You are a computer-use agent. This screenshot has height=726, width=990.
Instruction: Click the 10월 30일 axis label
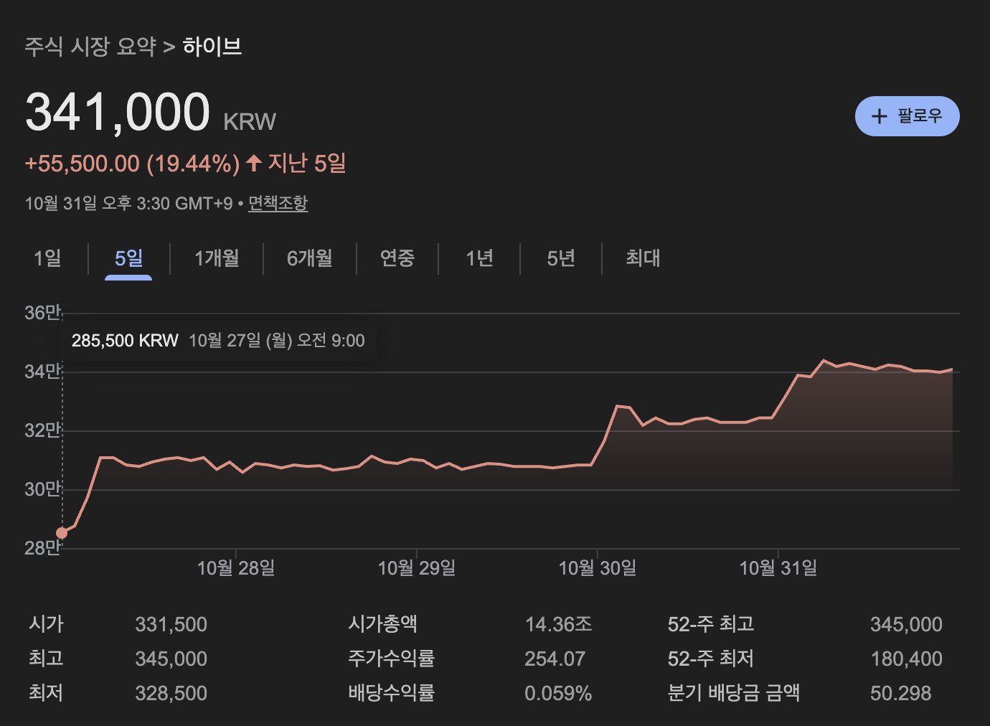pos(598,569)
